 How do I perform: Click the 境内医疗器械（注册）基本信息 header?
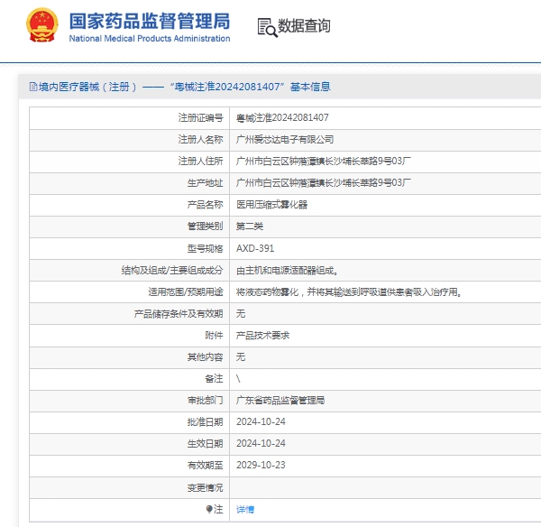pyautogui.click(x=179, y=87)
